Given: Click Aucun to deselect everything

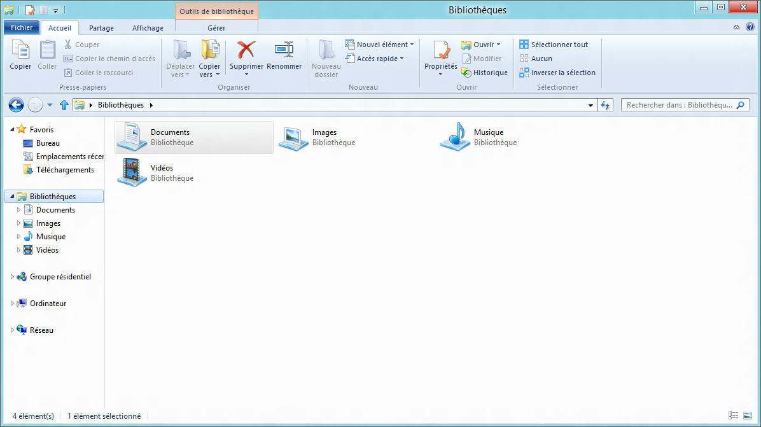Looking at the screenshot, I should 536,59.
